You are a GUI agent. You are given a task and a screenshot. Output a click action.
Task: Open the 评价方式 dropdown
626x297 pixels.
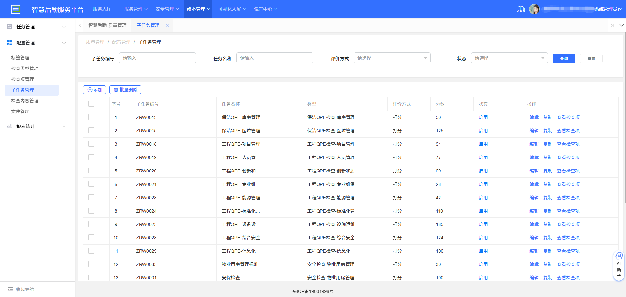[392, 58]
